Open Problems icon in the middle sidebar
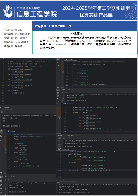The image size is (138, 196). point(58,101)
